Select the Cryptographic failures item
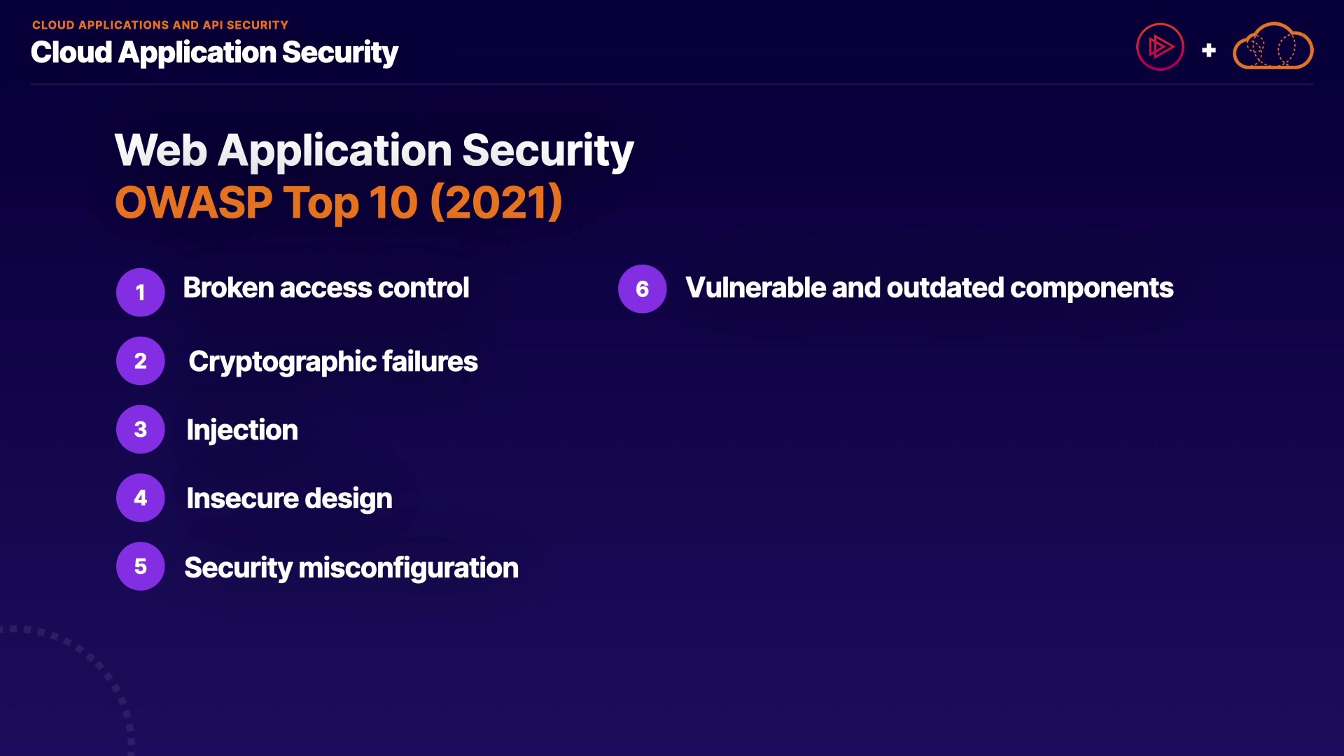Viewport: 1344px width, 756px height. click(x=333, y=362)
